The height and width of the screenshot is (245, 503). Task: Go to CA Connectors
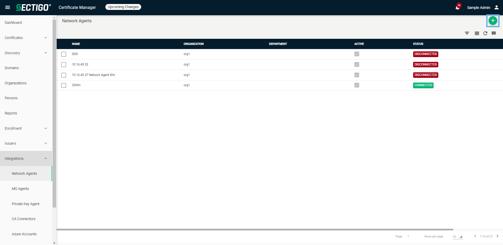coord(24,219)
